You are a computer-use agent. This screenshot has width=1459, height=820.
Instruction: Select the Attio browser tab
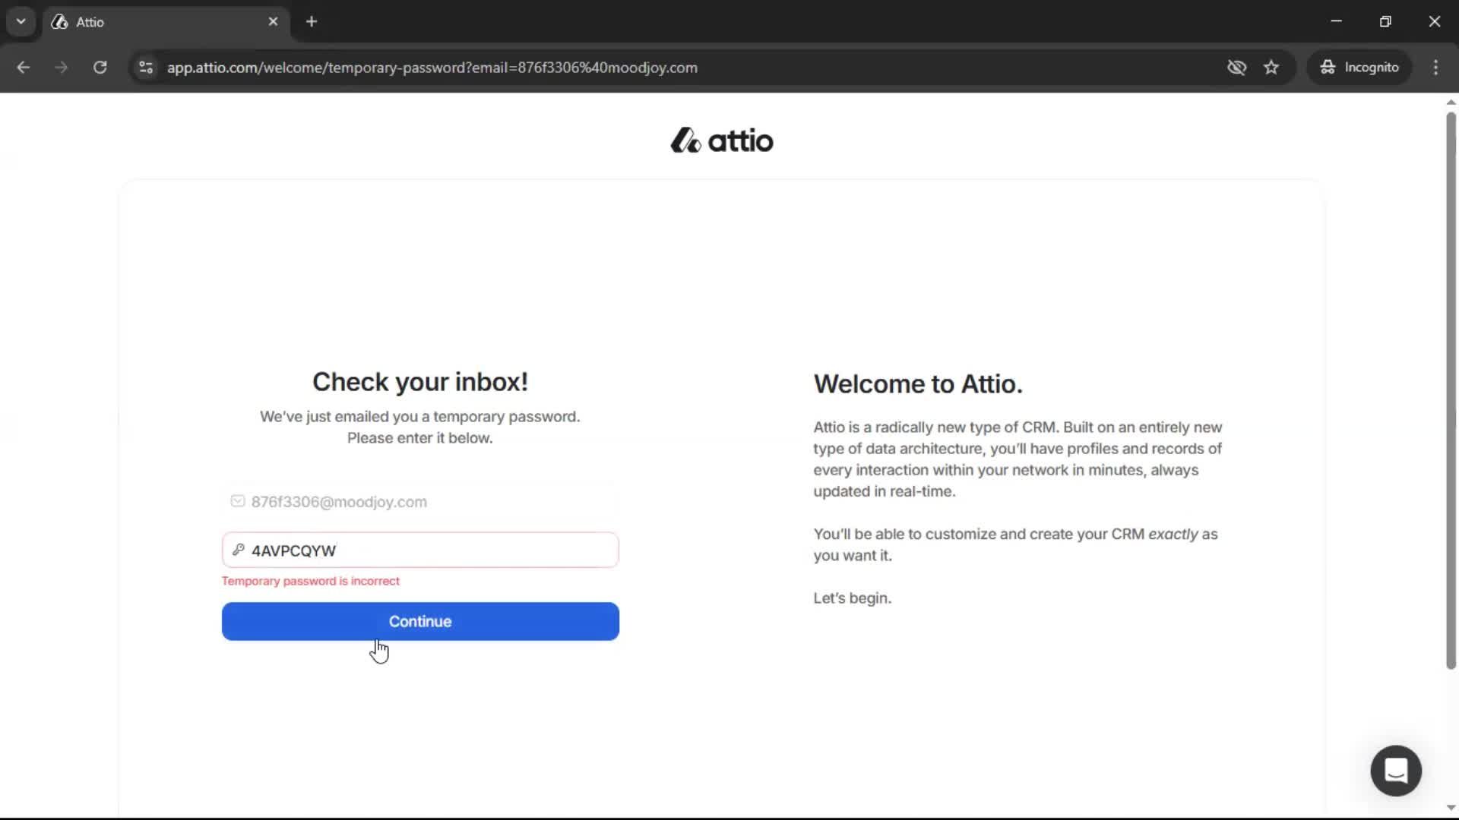[137, 21]
